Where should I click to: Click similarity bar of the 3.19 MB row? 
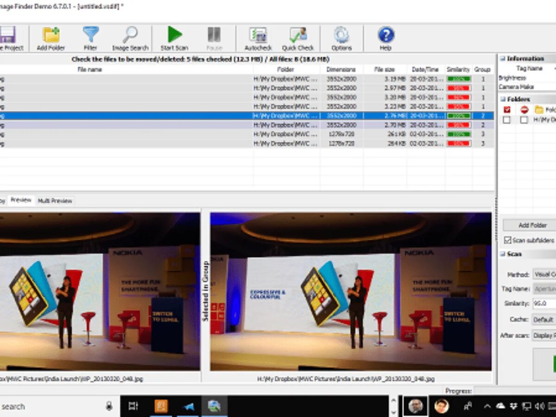(459, 79)
